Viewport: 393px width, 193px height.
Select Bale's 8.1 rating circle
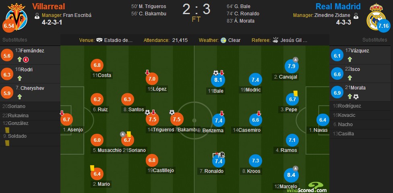click(x=218, y=80)
